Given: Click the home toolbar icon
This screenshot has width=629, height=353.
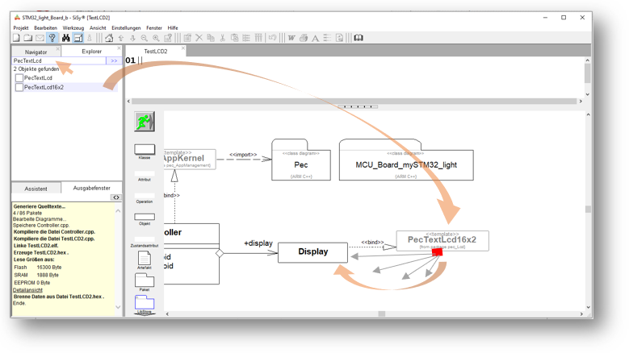Looking at the screenshot, I should coord(109,38).
